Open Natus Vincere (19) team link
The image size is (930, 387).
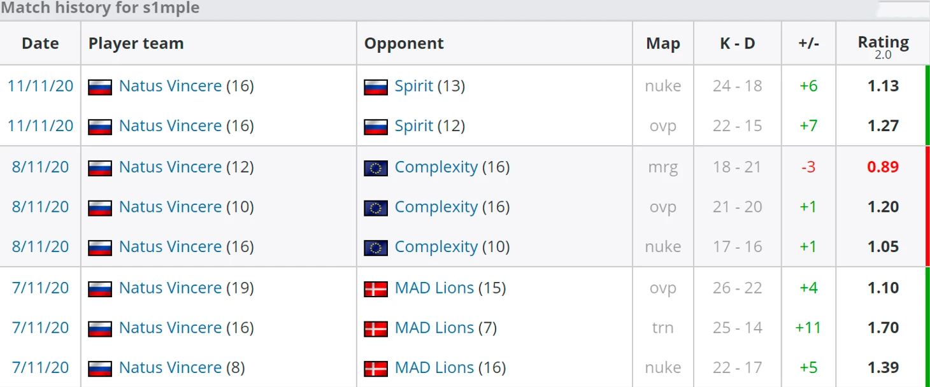pos(170,288)
